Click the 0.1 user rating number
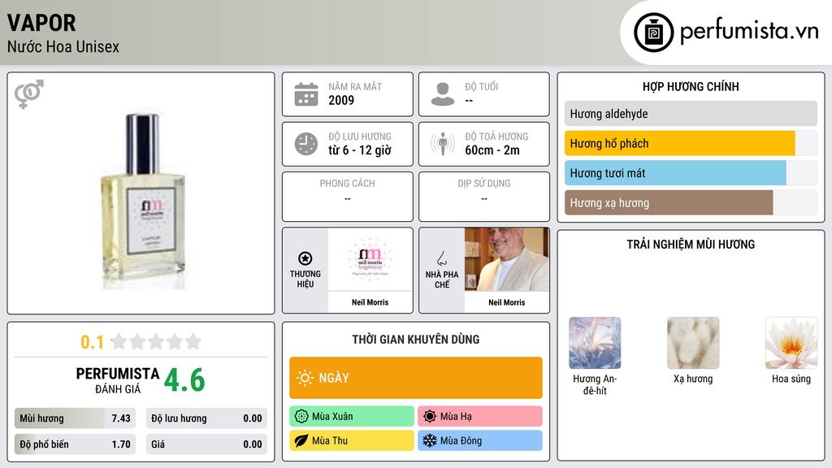This screenshot has width=832, height=468. (x=92, y=342)
